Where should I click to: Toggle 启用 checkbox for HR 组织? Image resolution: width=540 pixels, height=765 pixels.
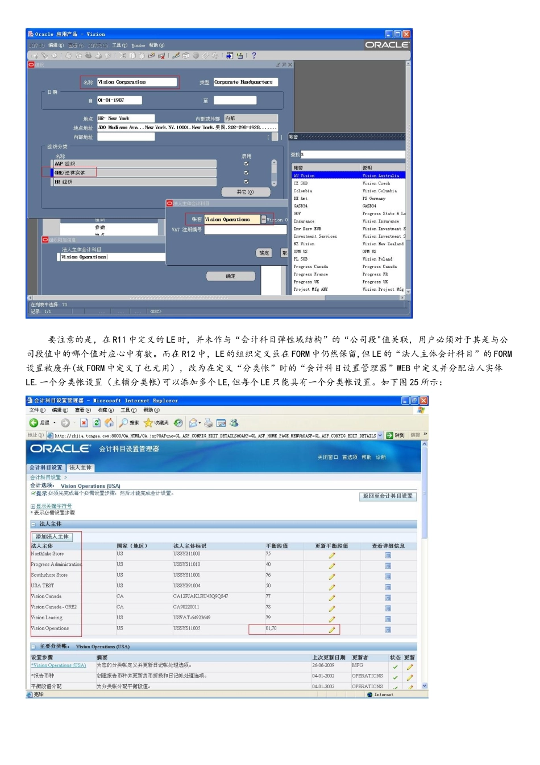point(246,182)
